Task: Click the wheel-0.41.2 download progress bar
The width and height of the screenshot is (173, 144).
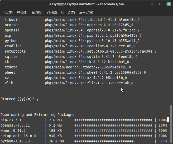Action: 113,131
